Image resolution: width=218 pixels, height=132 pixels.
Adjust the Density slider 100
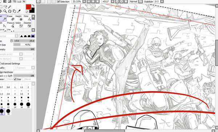(x=24, y=49)
